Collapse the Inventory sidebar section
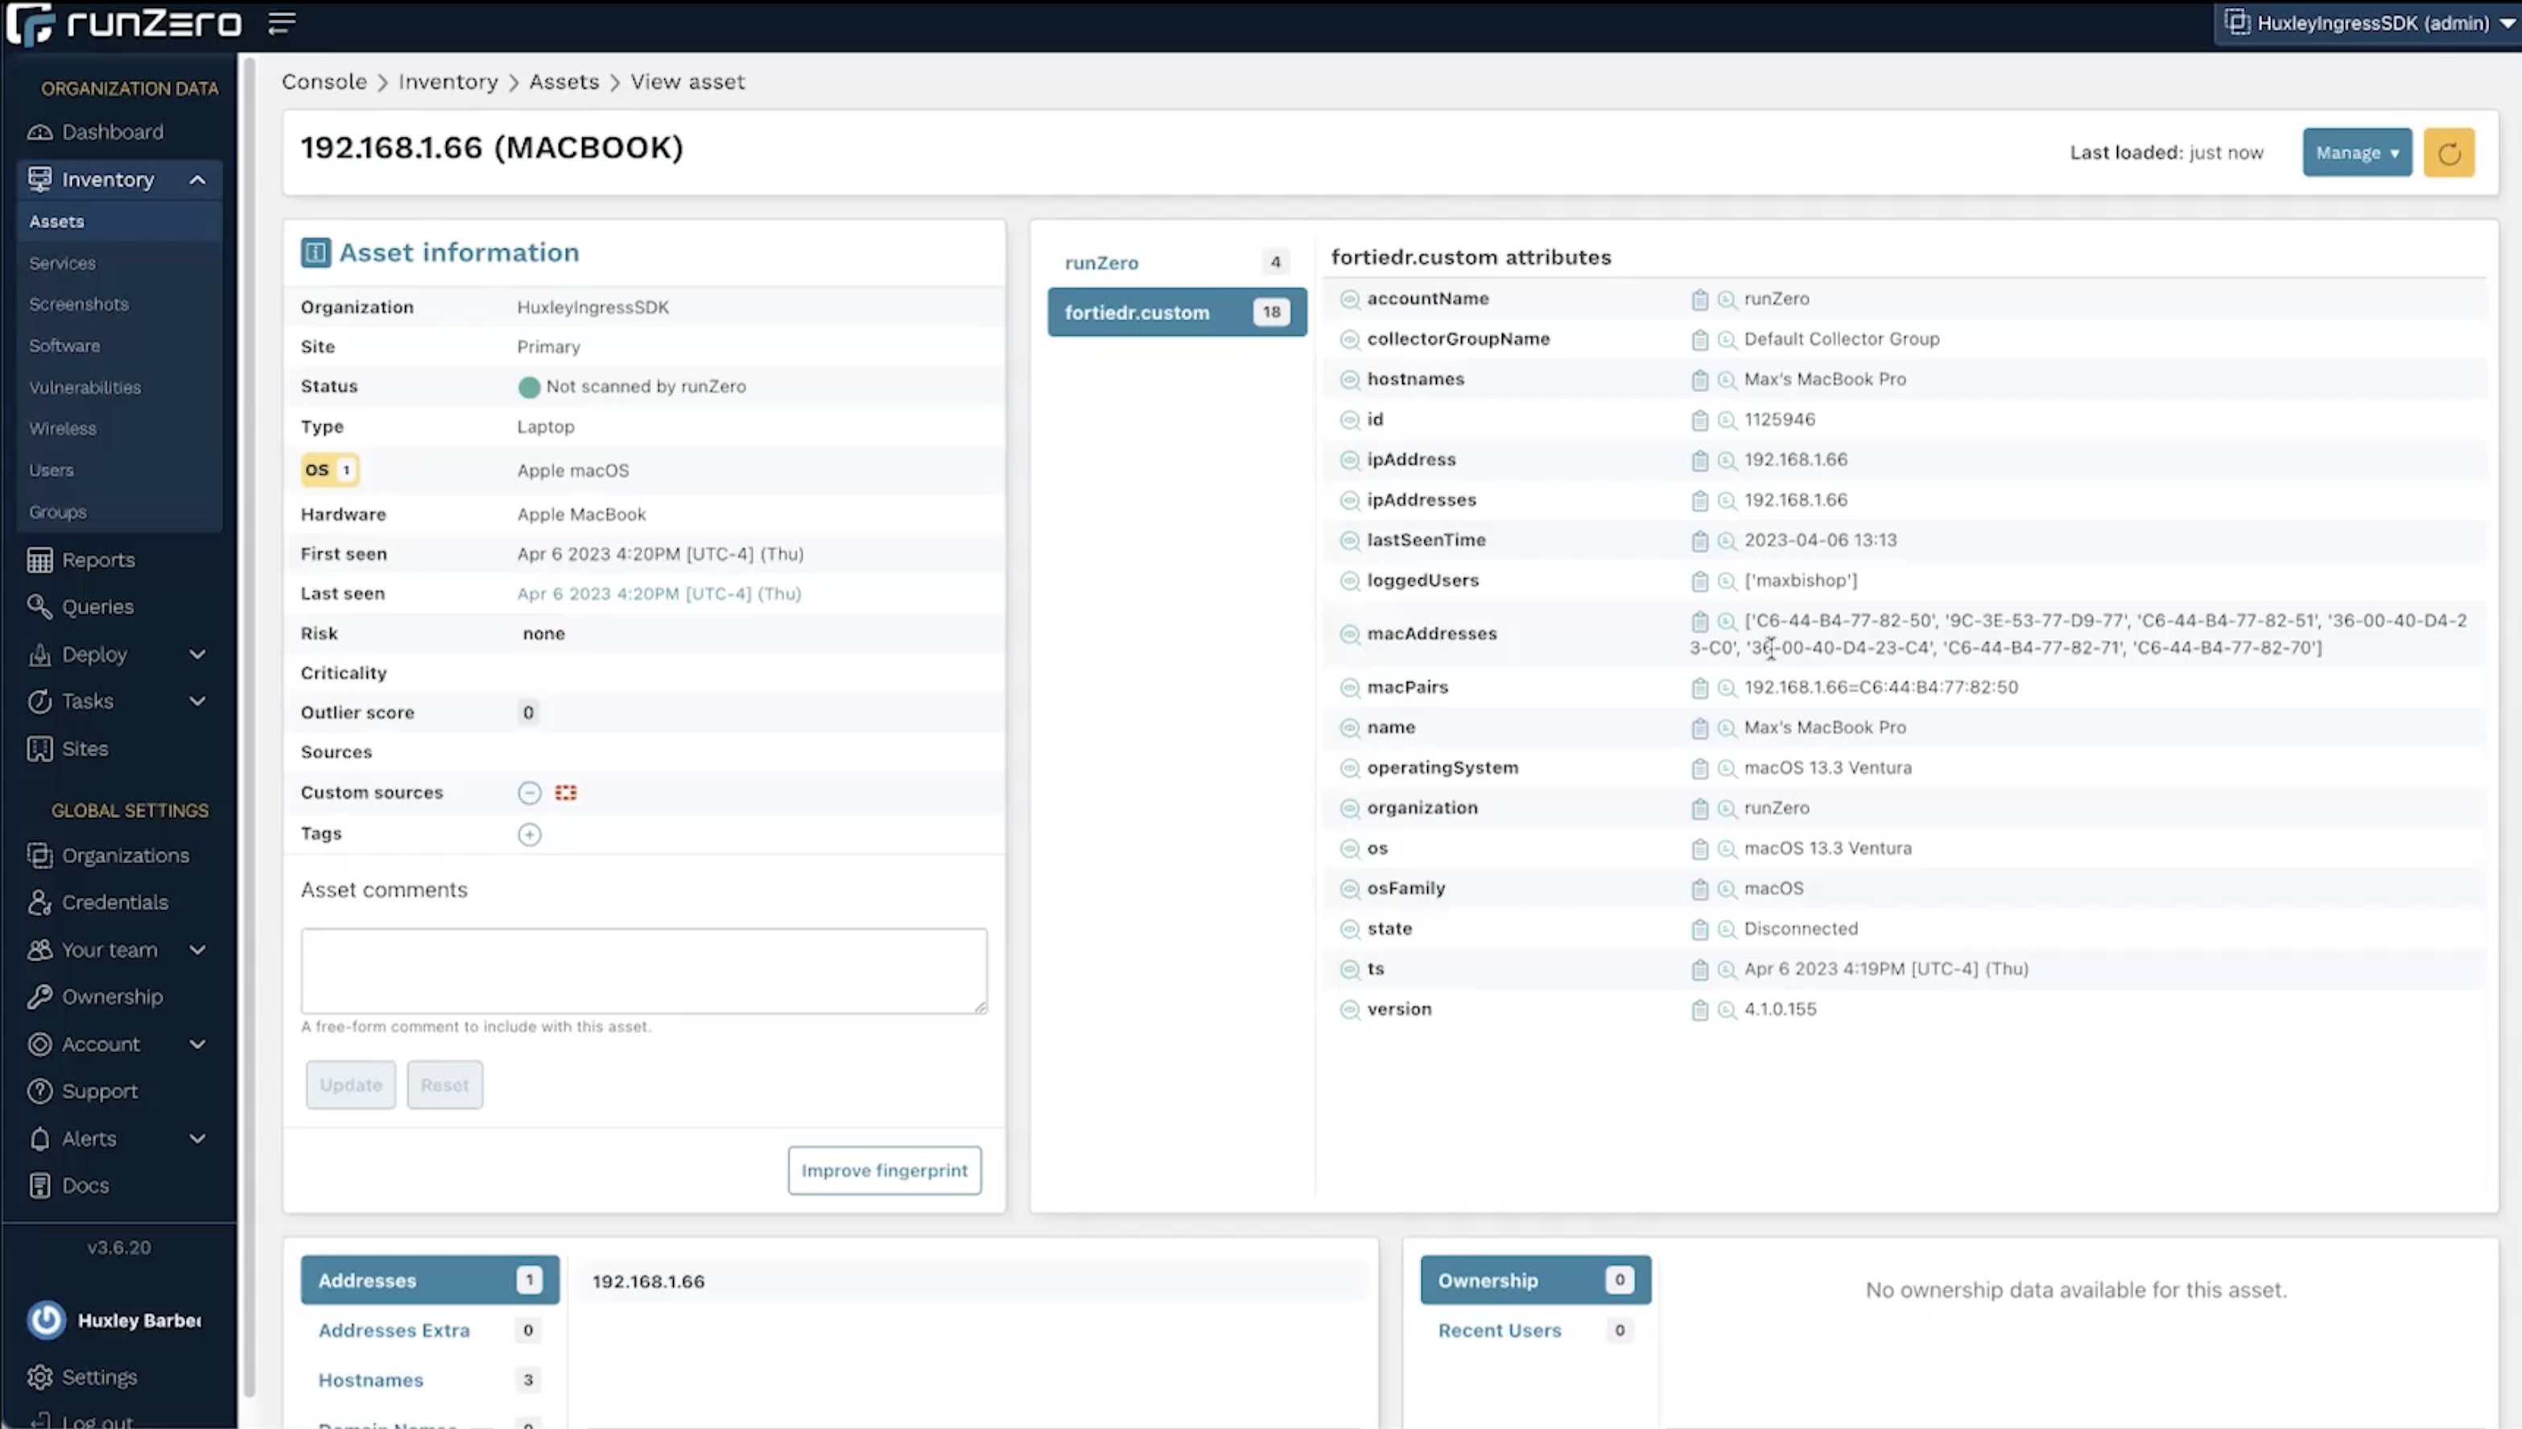Image resolution: width=2522 pixels, height=1429 pixels. tap(197, 180)
